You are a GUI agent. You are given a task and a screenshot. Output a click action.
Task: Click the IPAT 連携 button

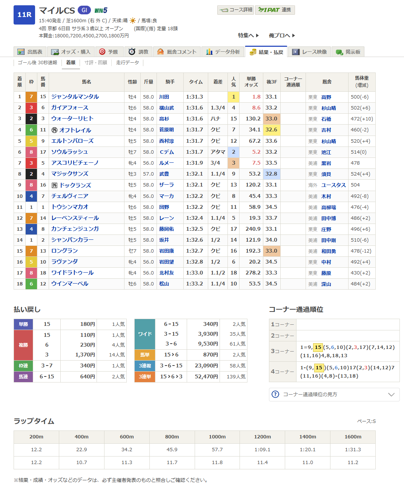275,10
